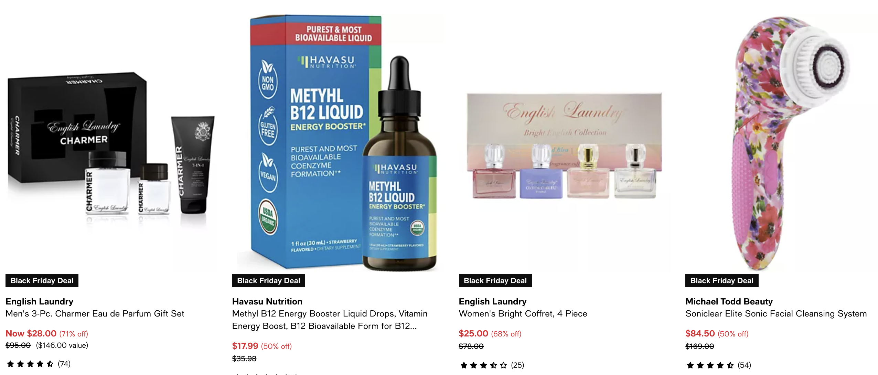Click the $84.50 sale price

[x=700, y=333]
